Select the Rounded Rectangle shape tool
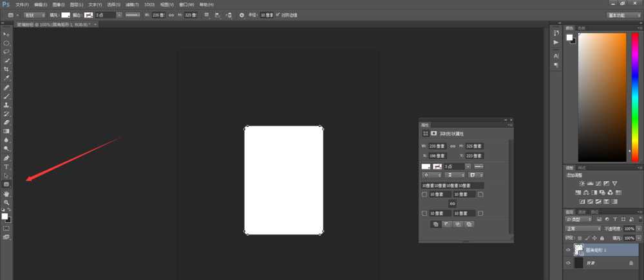The image size is (644, 280). [6, 184]
